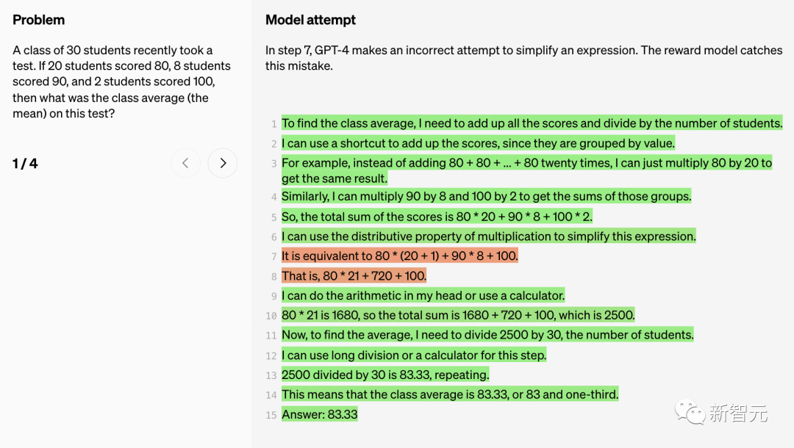The width and height of the screenshot is (794, 448).
Task: Click the step 7 description paragraph
Action: (x=523, y=58)
